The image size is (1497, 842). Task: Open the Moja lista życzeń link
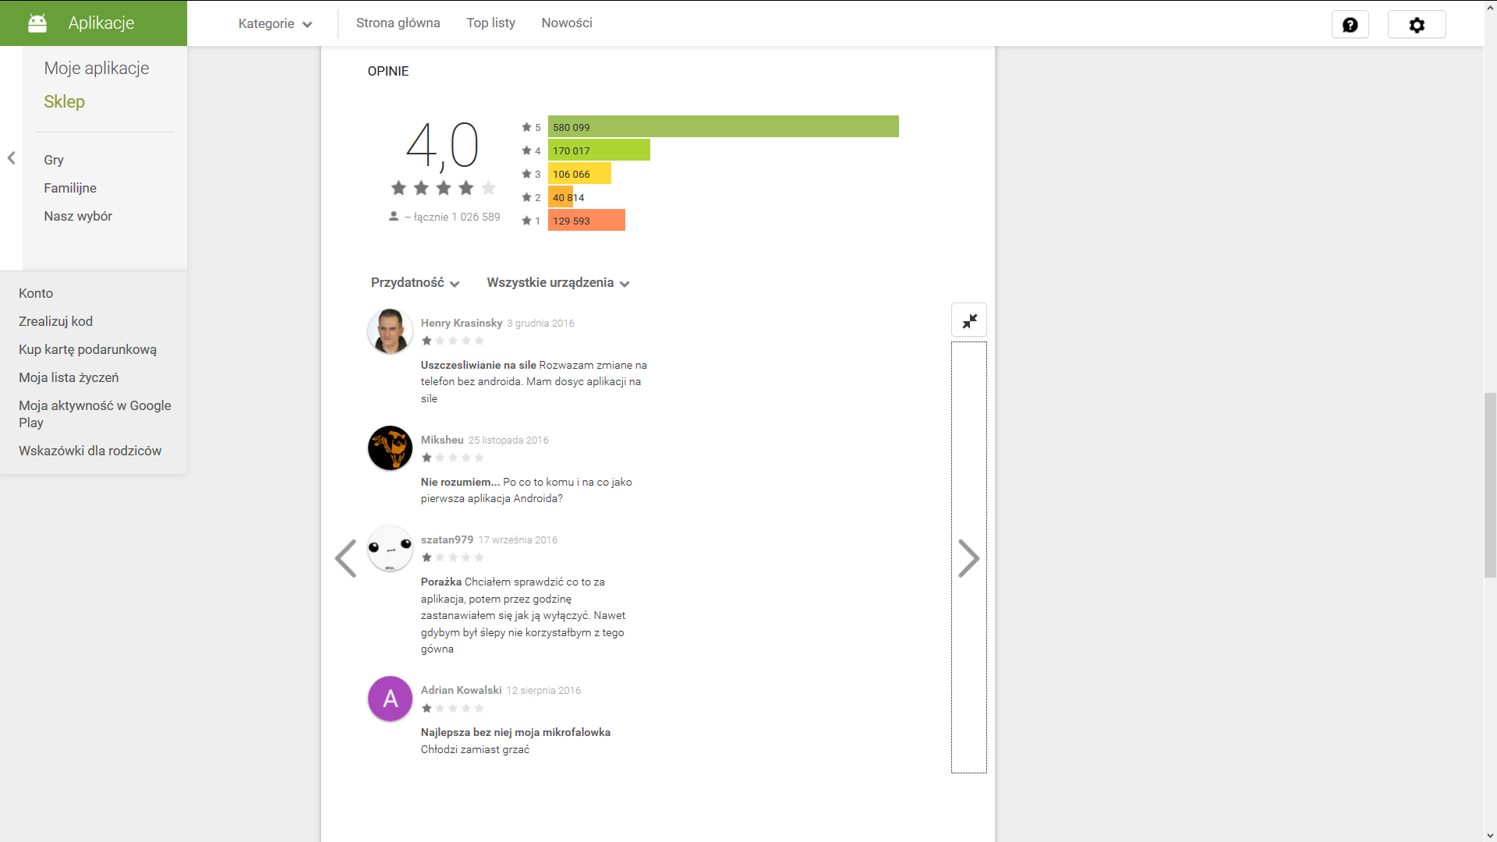[69, 377]
